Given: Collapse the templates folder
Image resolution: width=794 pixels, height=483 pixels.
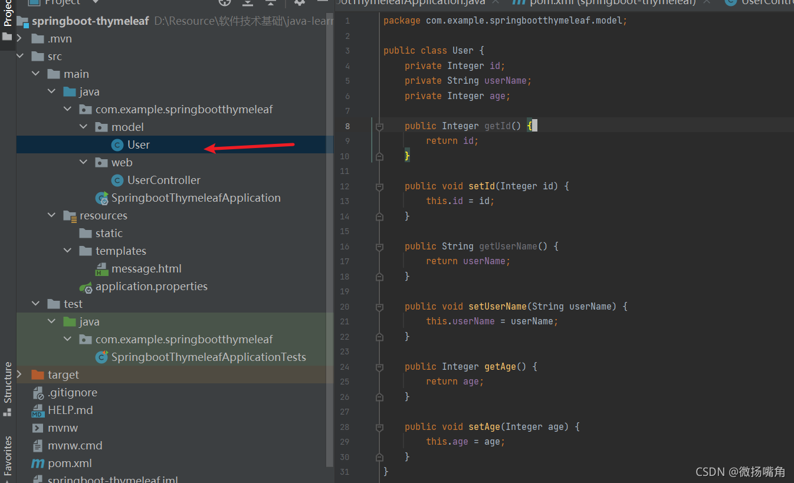Looking at the screenshot, I should pos(68,251).
